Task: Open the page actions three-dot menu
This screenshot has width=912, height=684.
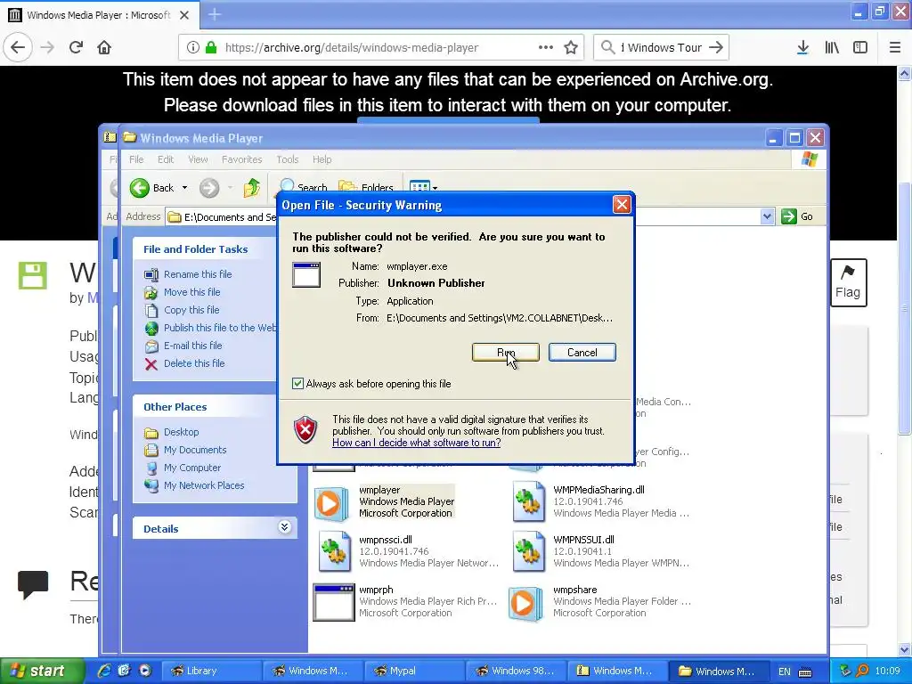Action: coord(546,47)
